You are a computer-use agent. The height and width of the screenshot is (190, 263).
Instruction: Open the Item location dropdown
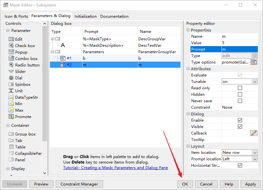[x=240, y=153]
